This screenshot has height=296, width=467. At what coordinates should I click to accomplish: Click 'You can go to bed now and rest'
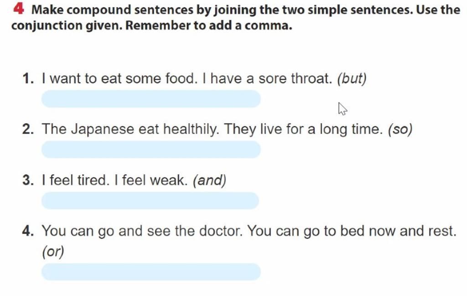[x=352, y=231]
